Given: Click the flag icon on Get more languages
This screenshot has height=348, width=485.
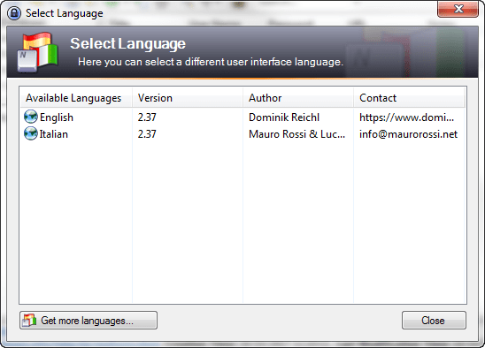Looking at the screenshot, I should tap(30, 321).
